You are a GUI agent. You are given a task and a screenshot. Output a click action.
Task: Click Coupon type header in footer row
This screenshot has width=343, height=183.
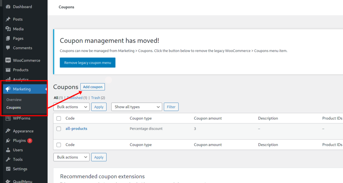tap(141, 145)
